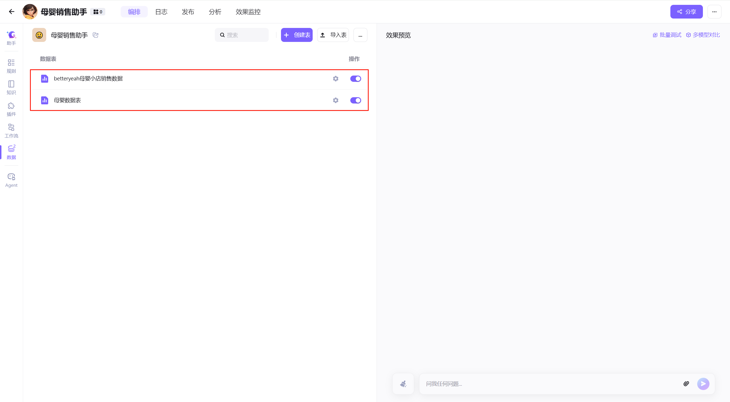
Task: Open settings gear for 母婴数据表
Action: pyautogui.click(x=335, y=100)
